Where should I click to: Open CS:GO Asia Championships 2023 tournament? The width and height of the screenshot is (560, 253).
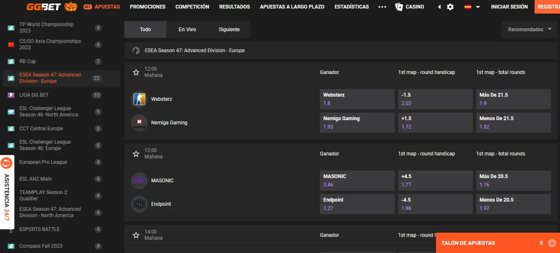tap(61, 44)
